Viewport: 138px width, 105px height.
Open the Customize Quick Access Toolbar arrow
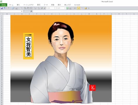click(89, 8)
